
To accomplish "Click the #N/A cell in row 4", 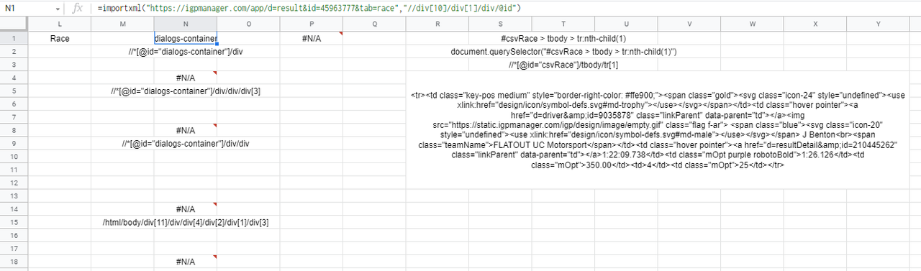I will 186,78.
